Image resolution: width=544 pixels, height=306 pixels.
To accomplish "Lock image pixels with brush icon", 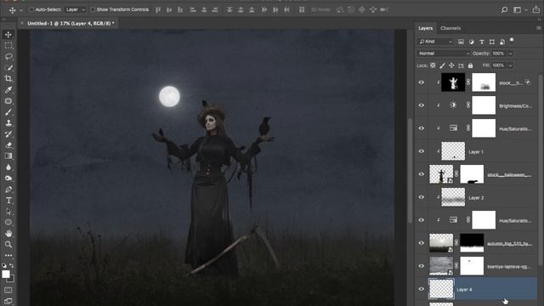I will [442, 65].
